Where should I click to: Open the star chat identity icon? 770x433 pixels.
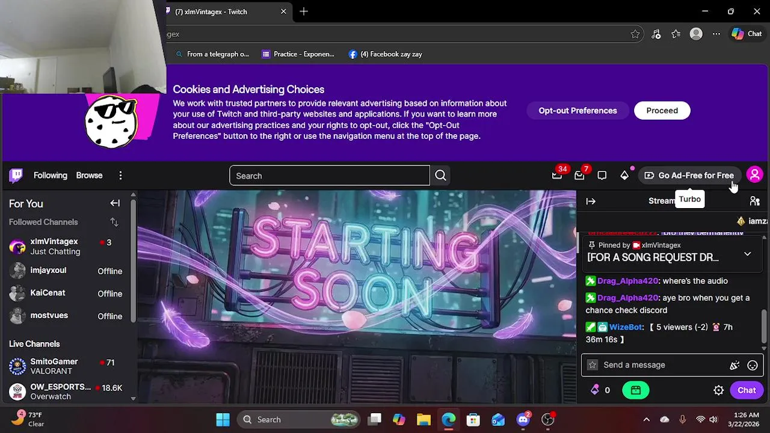pyautogui.click(x=593, y=365)
